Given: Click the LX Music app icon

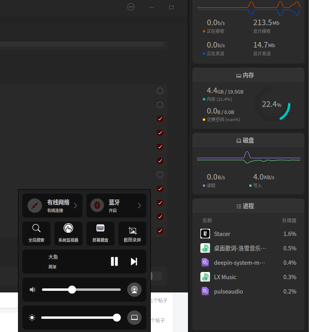Looking at the screenshot, I should [x=205, y=277].
